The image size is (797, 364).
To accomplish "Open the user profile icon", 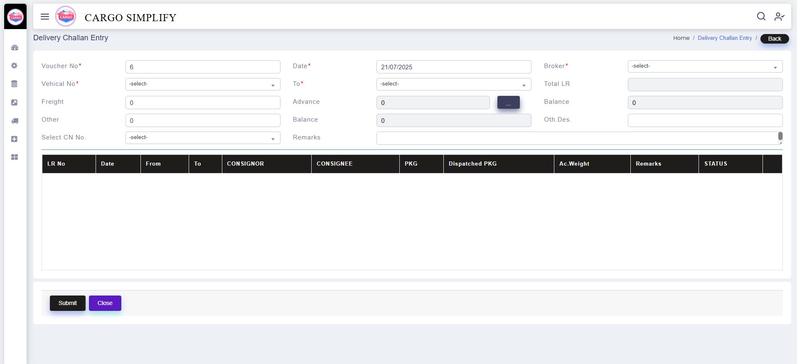I will pos(779,16).
